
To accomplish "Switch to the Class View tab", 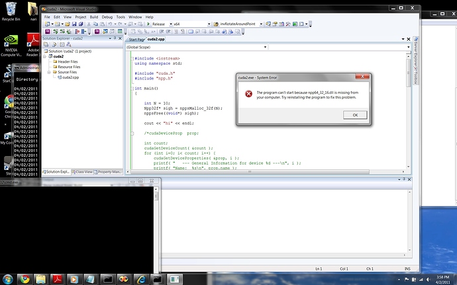I will pos(83,172).
